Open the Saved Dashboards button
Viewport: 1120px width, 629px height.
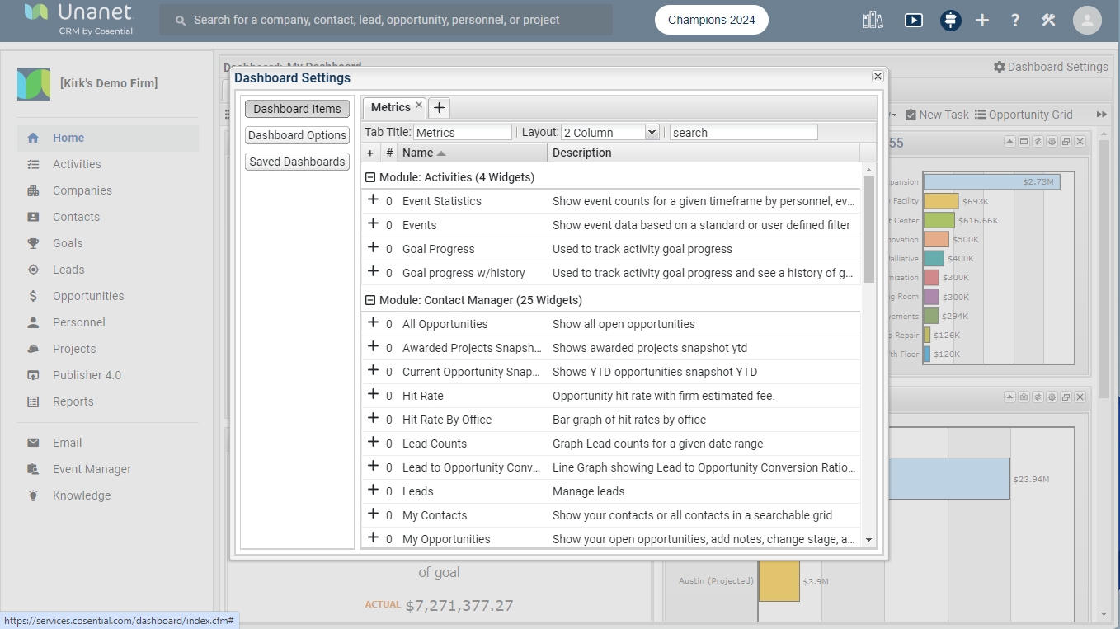tap(297, 162)
